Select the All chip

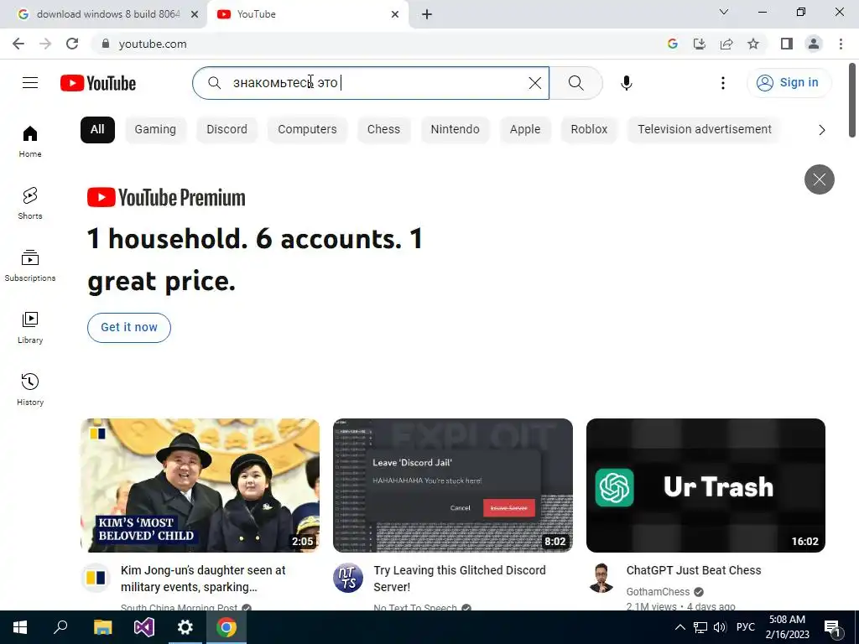tap(97, 130)
